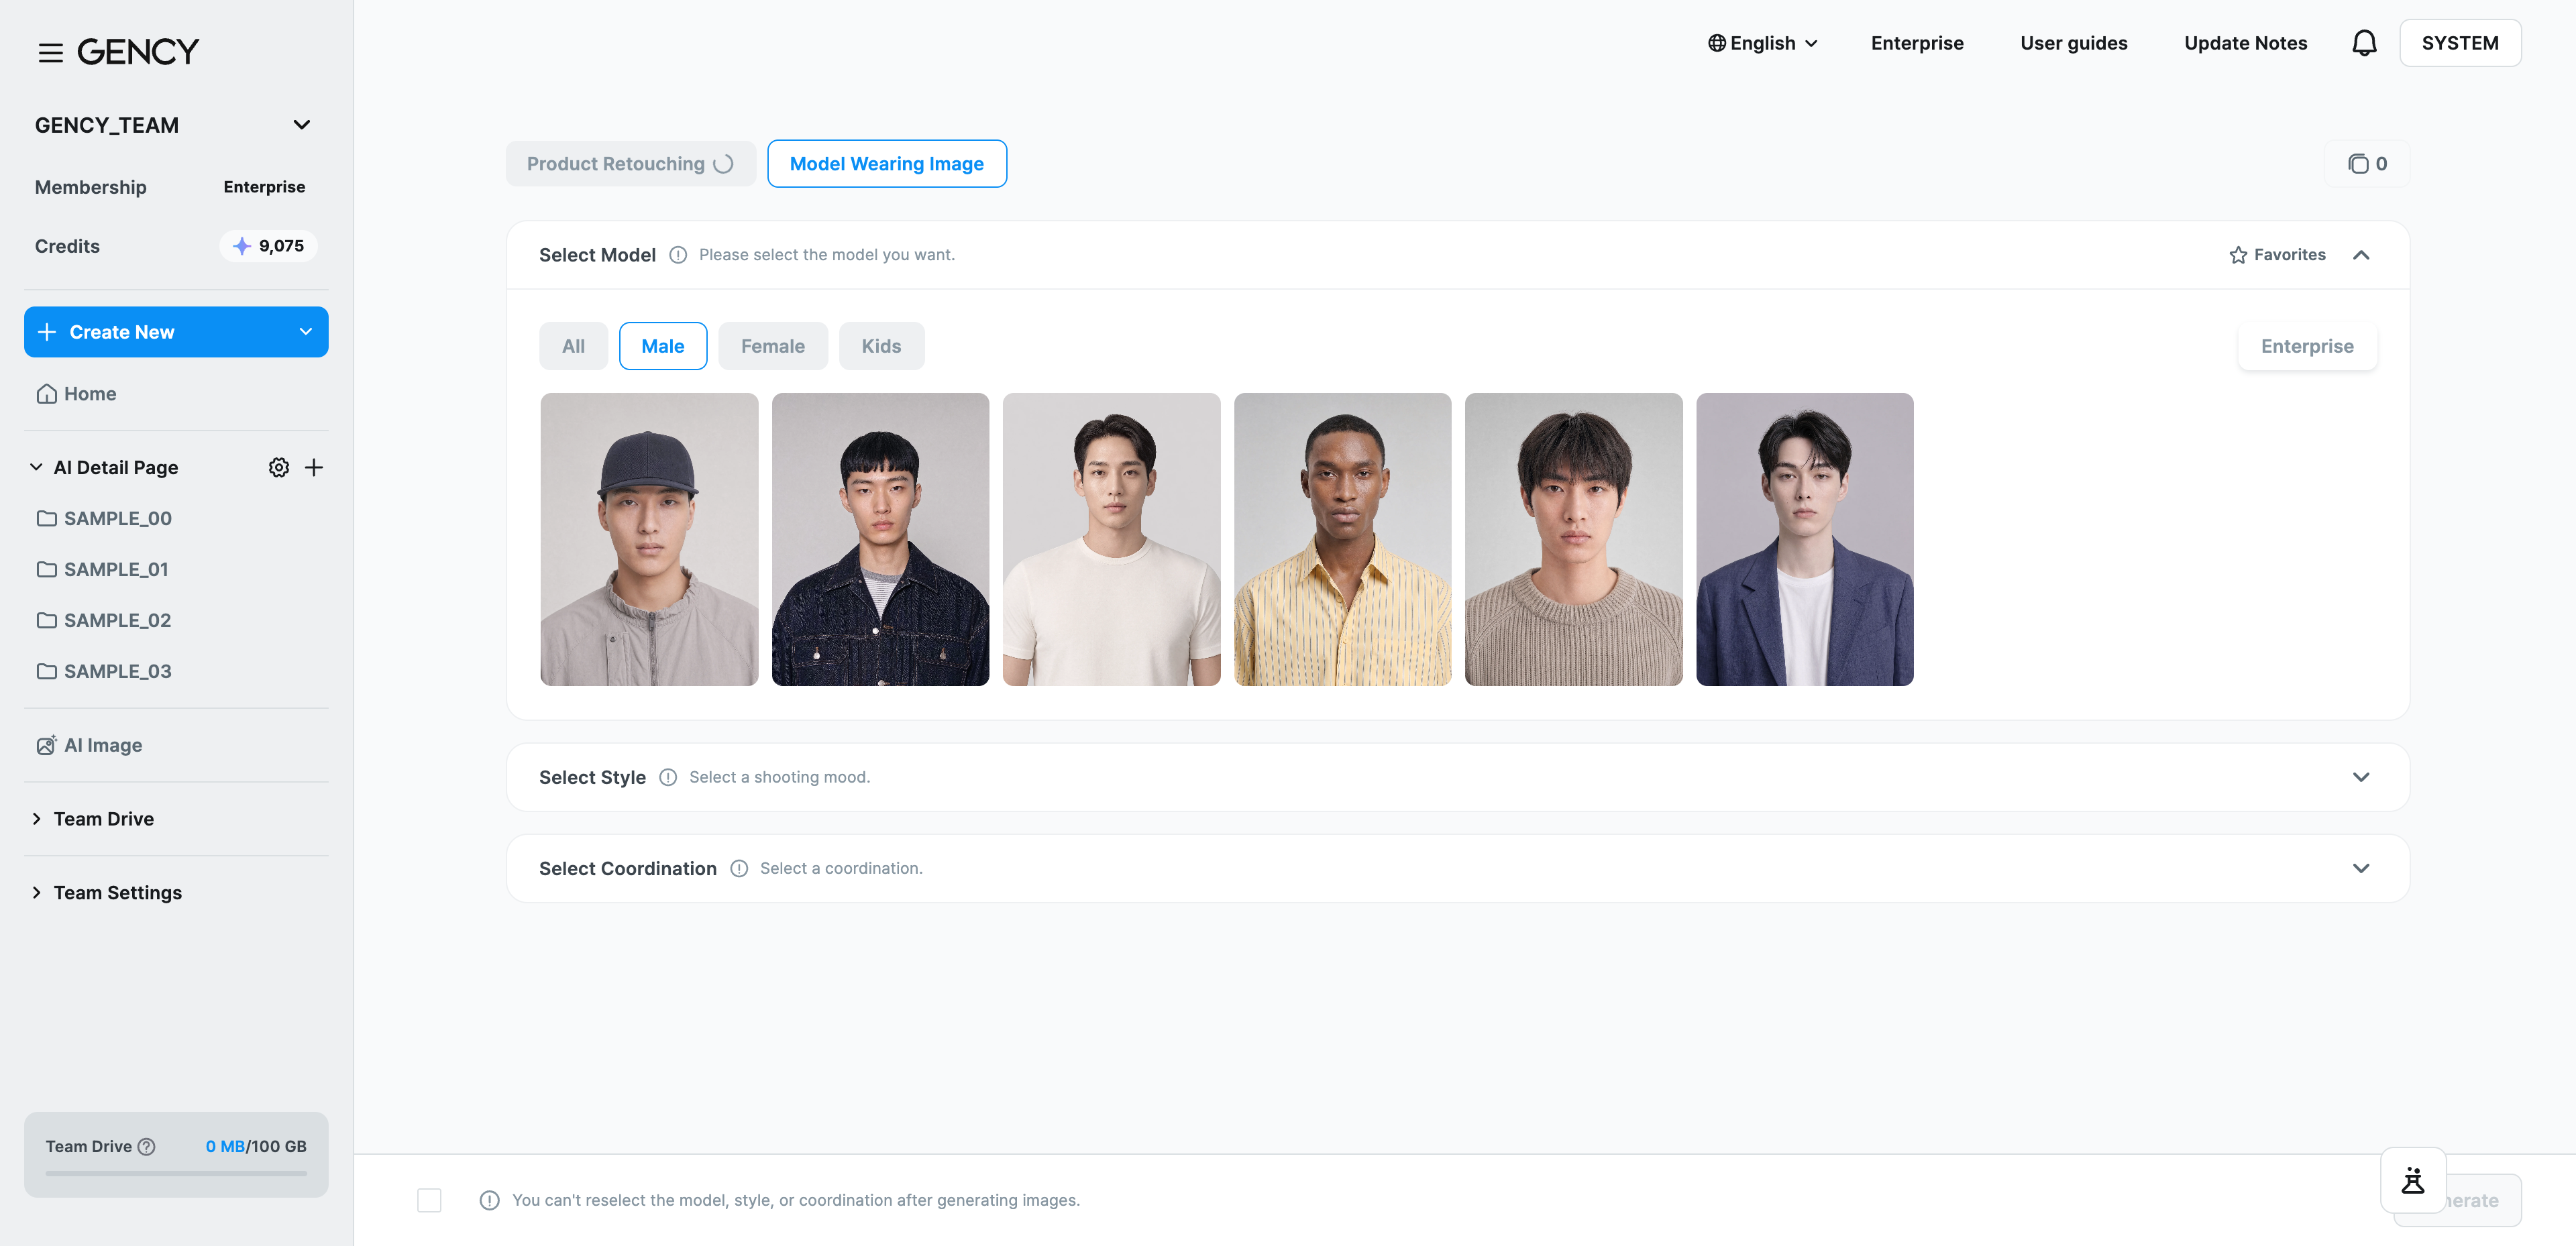The image size is (2576, 1246).
Task: Click the Team Drive help question icon
Action: [146, 1146]
